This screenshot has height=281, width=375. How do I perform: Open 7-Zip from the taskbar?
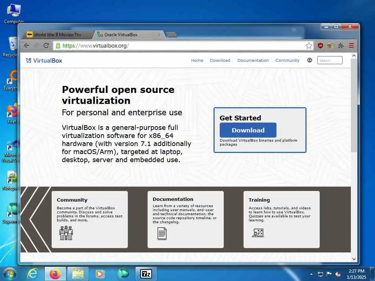146,274
